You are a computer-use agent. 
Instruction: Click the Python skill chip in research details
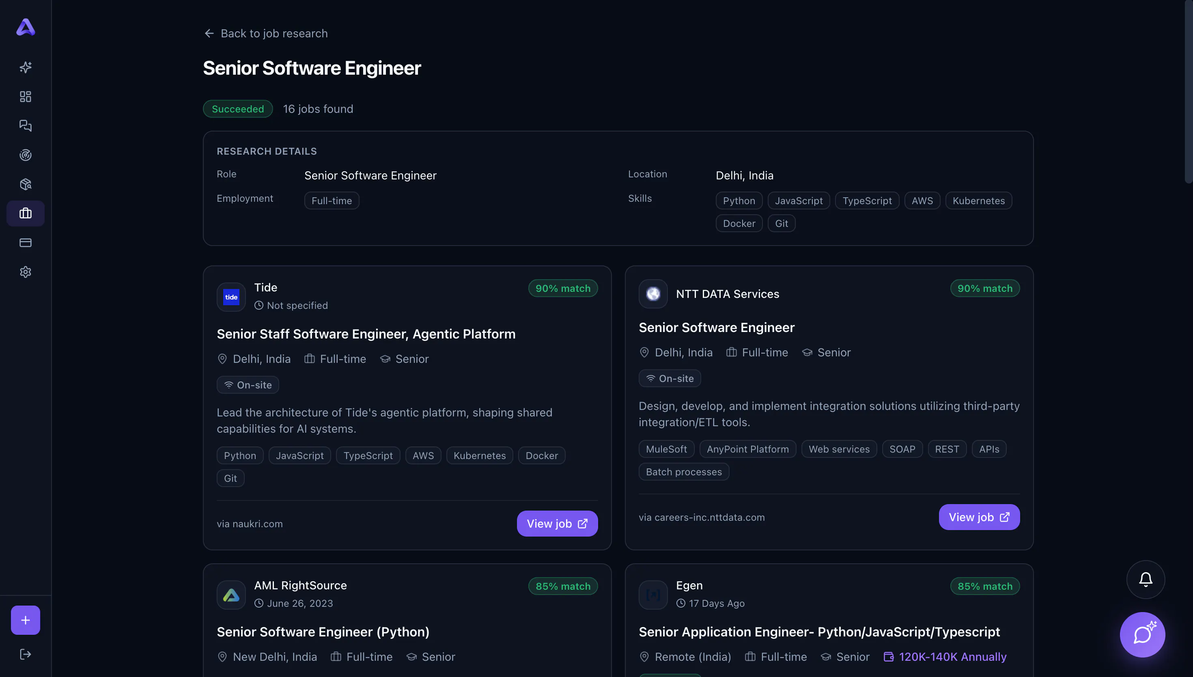(739, 201)
